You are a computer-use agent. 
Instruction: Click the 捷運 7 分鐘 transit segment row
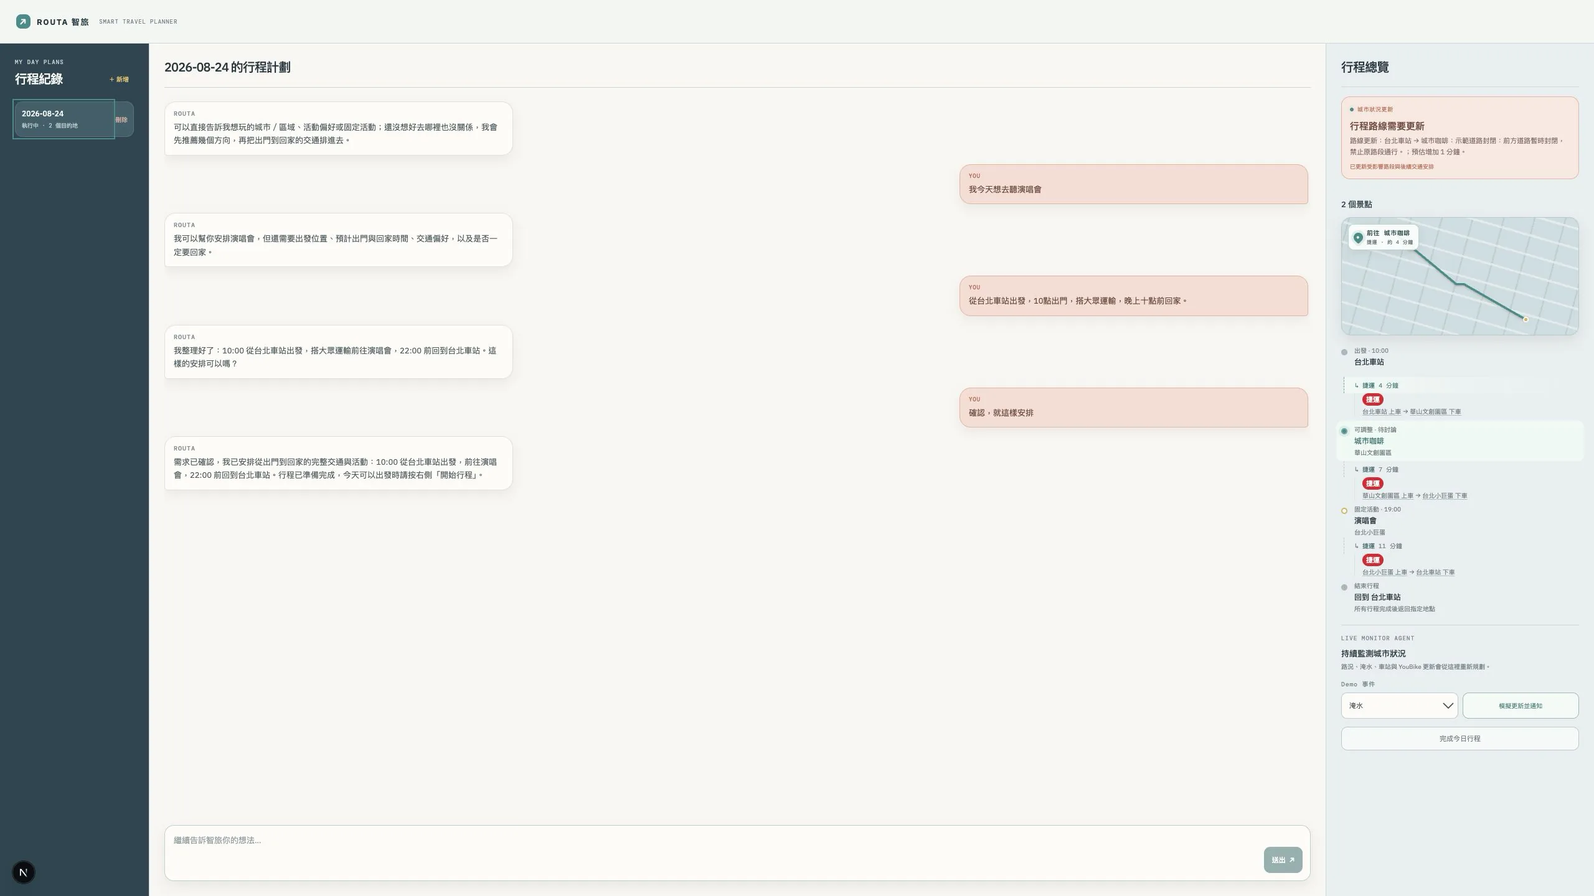1460,470
